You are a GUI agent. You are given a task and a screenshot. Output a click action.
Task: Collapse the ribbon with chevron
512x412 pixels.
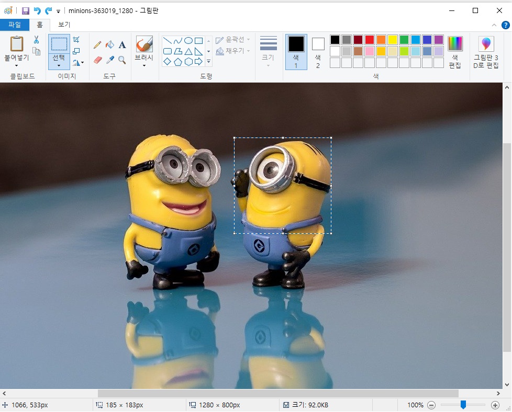pos(494,25)
